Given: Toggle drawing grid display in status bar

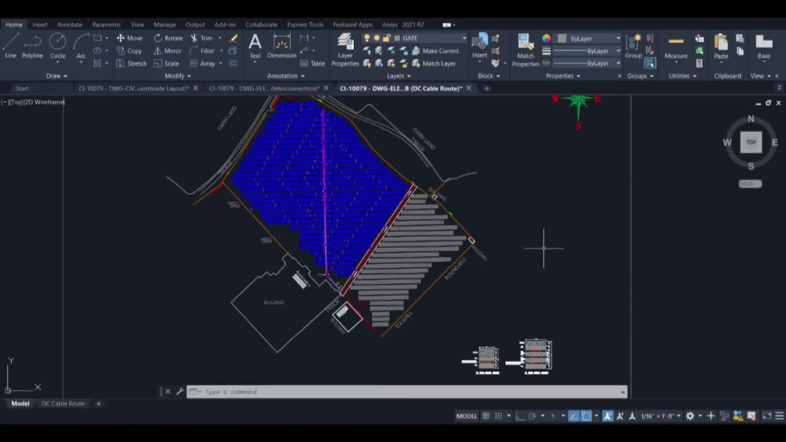Looking at the screenshot, I should (486, 416).
